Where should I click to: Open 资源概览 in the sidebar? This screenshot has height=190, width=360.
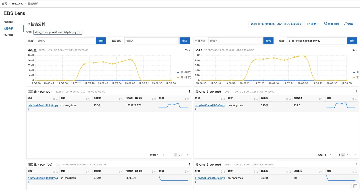(8, 22)
